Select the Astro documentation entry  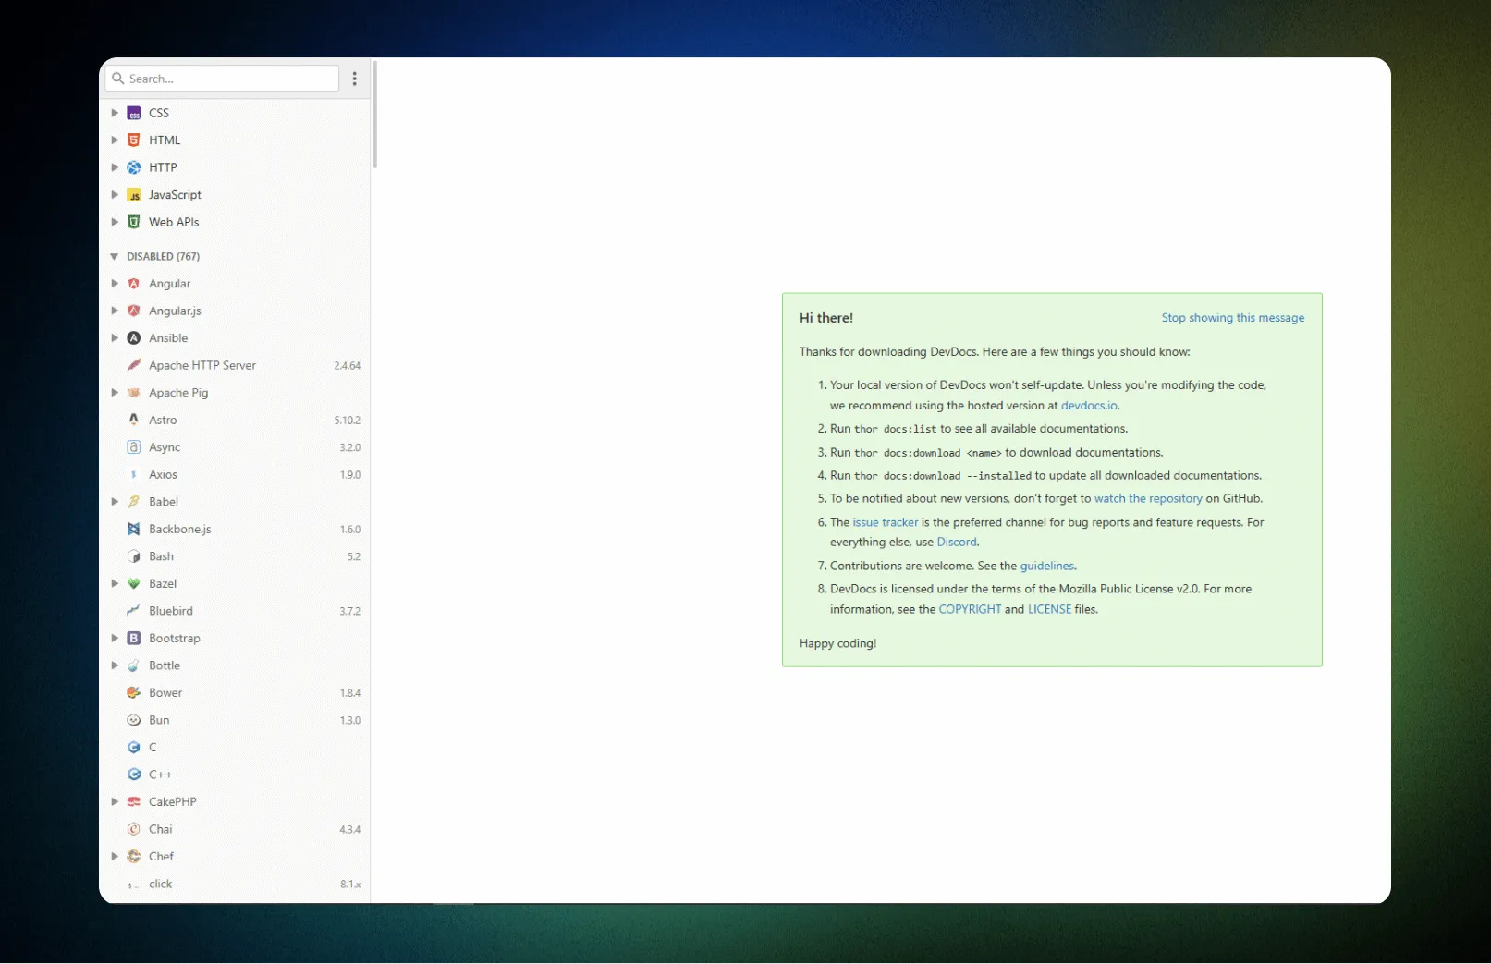(x=163, y=421)
